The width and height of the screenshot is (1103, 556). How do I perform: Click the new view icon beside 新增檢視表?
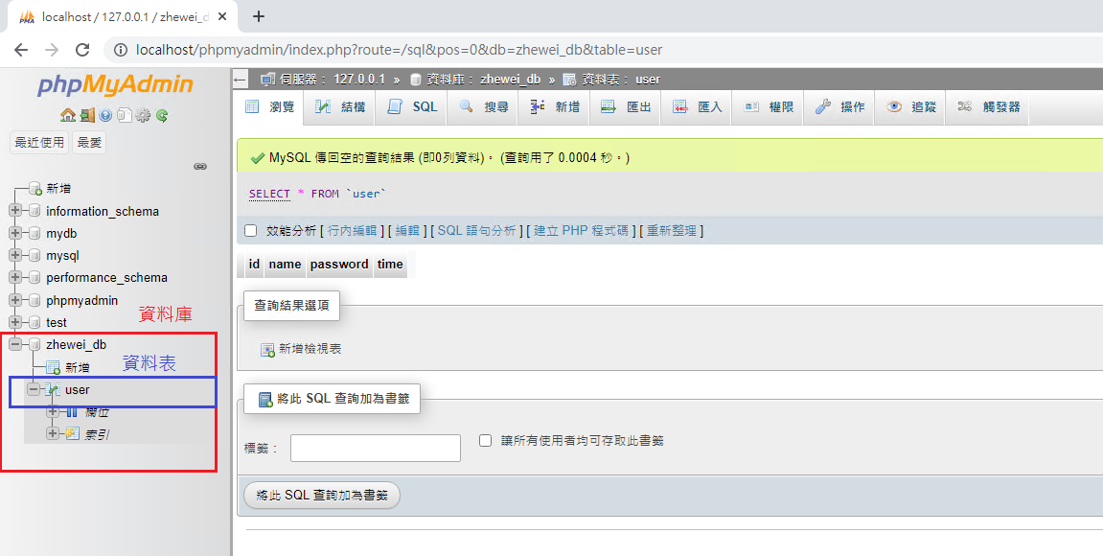click(267, 350)
